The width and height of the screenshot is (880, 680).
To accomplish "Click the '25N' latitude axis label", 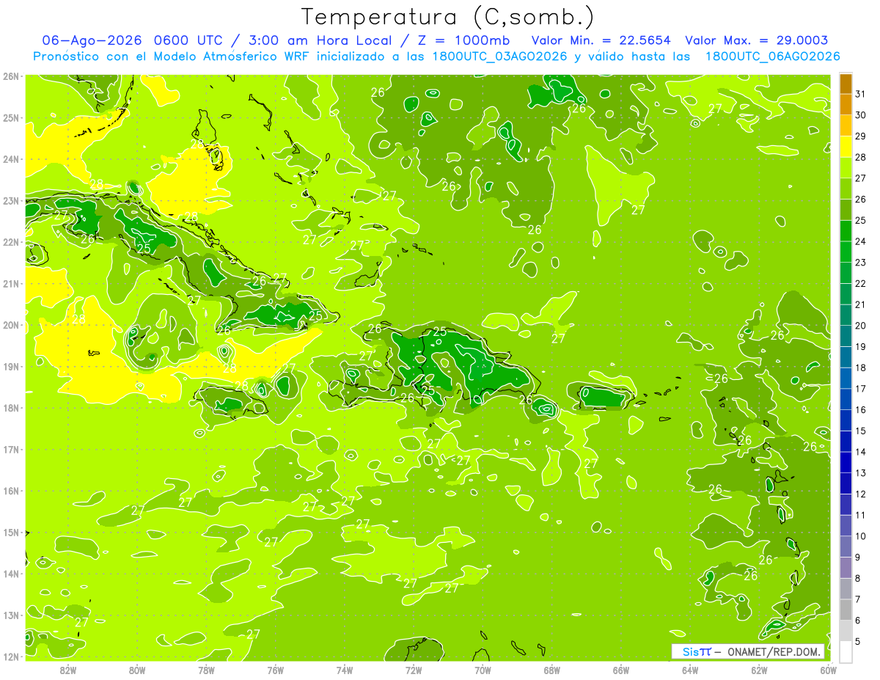I will tap(11, 118).
